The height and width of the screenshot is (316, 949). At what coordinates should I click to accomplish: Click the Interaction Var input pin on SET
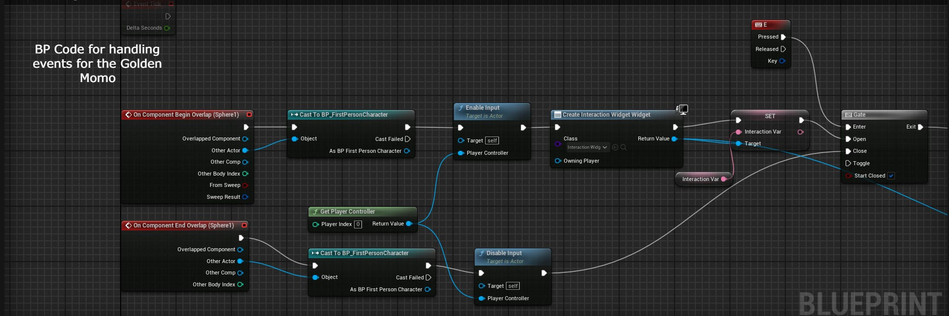click(738, 132)
